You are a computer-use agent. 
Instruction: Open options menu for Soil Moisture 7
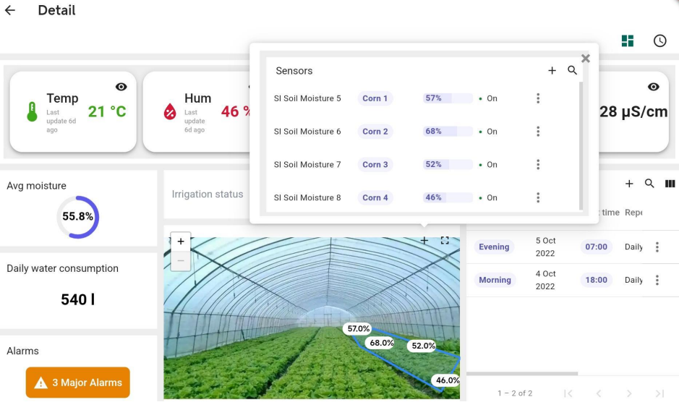tap(538, 165)
